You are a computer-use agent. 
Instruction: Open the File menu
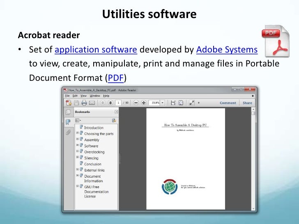pyautogui.click(x=67, y=96)
